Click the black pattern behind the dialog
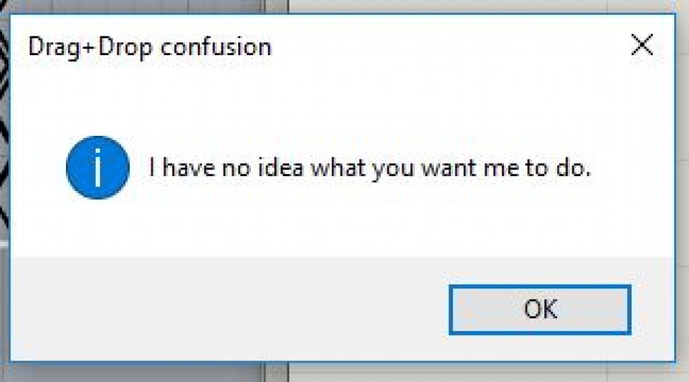 [x=5, y=135]
